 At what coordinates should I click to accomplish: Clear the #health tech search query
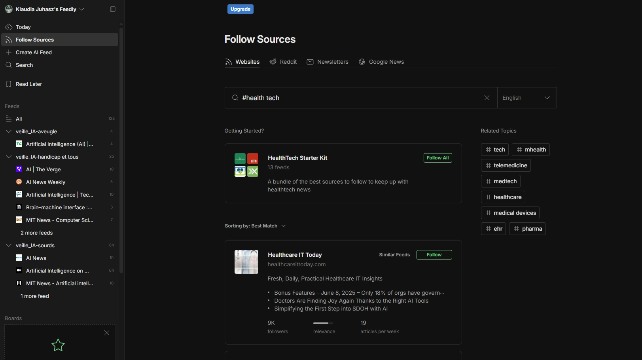pyautogui.click(x=487, y=98)
